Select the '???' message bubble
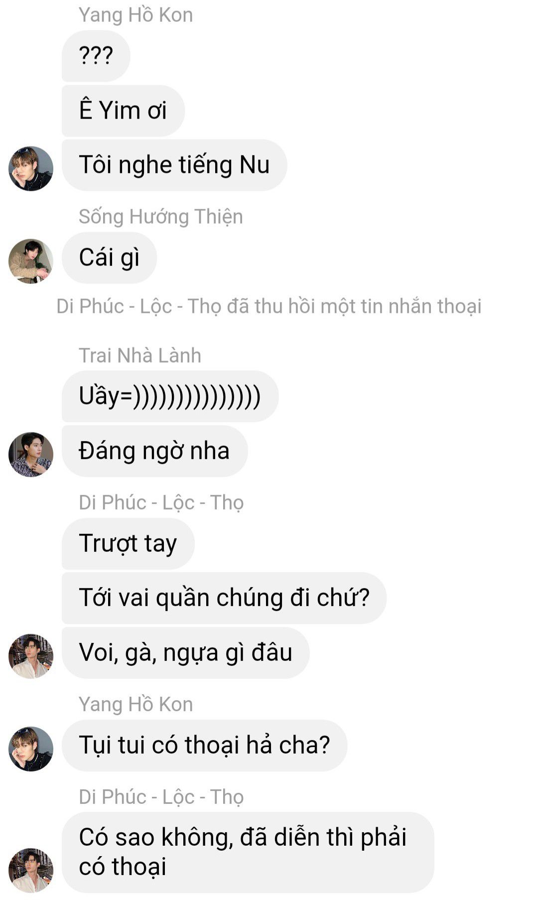This screenshot has width=538, height=900. pos(96,56)
